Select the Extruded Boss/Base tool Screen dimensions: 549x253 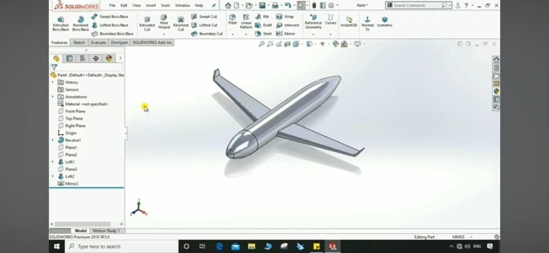tap(60, 24)
